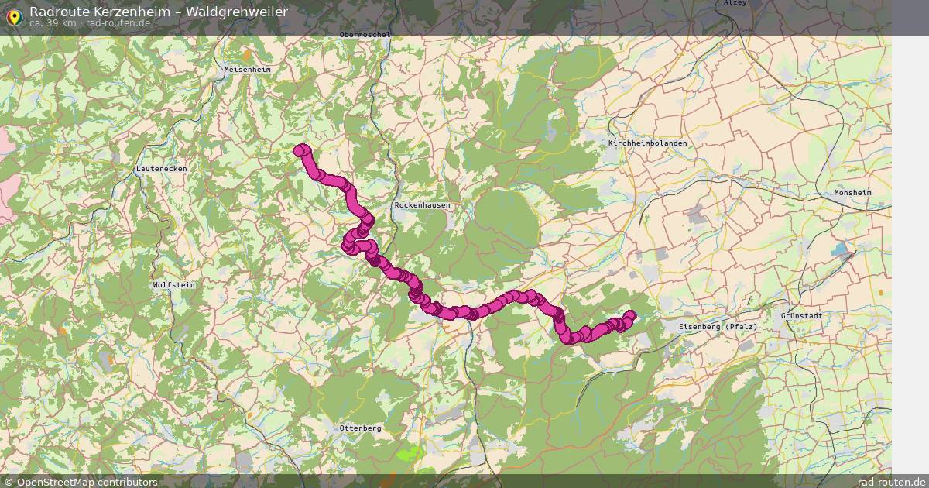Click the Lauterecken town label
The image size is (929, 488).
coord(161,168)
